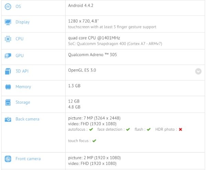Select the Memory row label
Screen dimensions: 206x170
coord(23,87)
